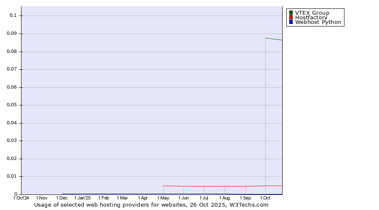
Task: Click the chart caption mentioning W3Techs.com
Action: click(x=151, y=205)
